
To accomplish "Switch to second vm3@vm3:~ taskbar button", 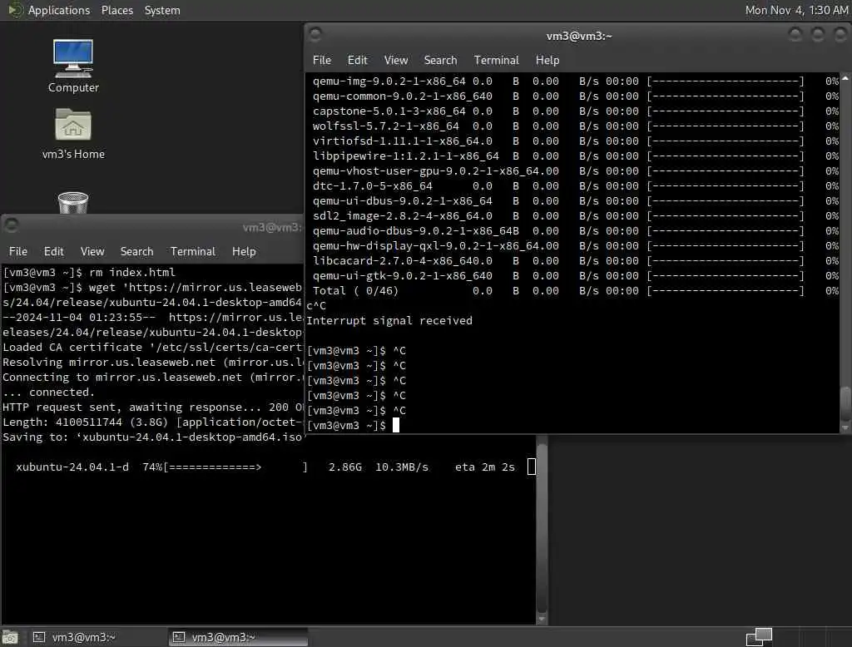I will click(x=239, y=637).
